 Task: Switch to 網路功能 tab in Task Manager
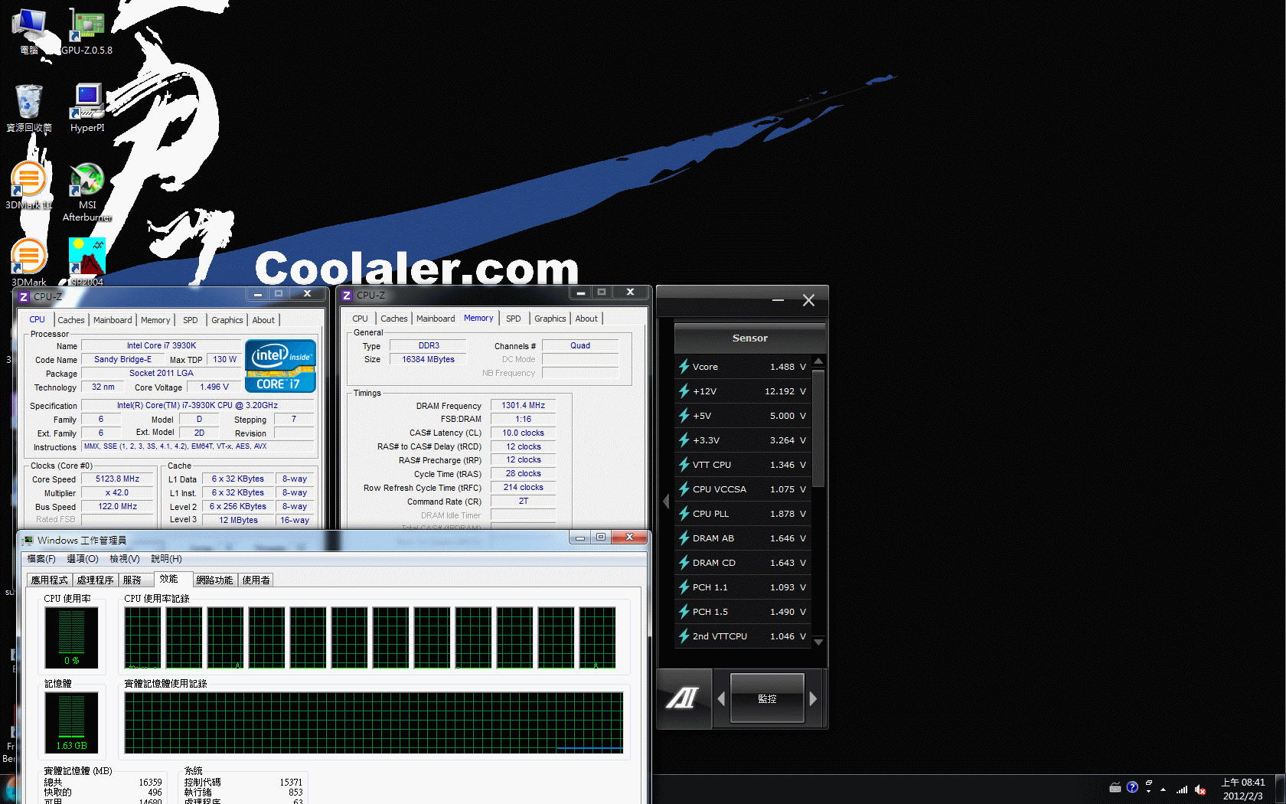click(214, 580)
